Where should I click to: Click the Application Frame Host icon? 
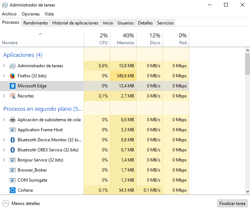13,130
